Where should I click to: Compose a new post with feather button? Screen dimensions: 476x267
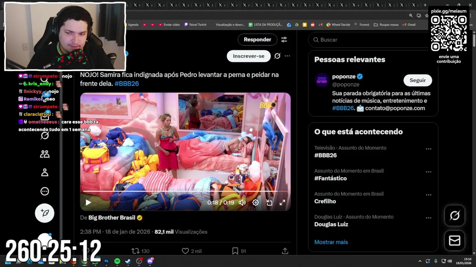(x=45, y=213)
